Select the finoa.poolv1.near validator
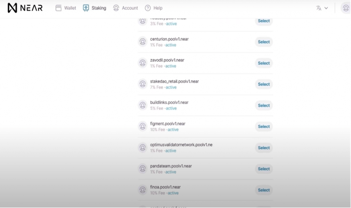Image resolution: width=351 pixels, height=208 pixels. pos(264,190)
